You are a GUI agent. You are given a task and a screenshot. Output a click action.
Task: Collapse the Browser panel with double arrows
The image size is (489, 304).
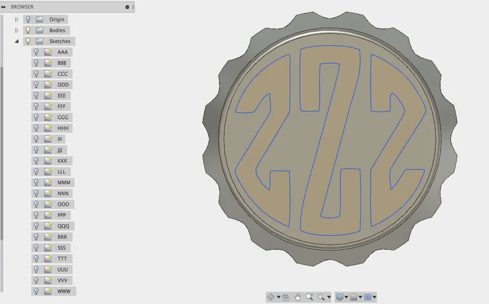3,7
